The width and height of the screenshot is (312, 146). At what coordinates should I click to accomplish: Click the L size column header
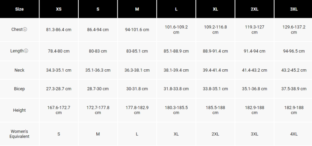click(176, 9)
